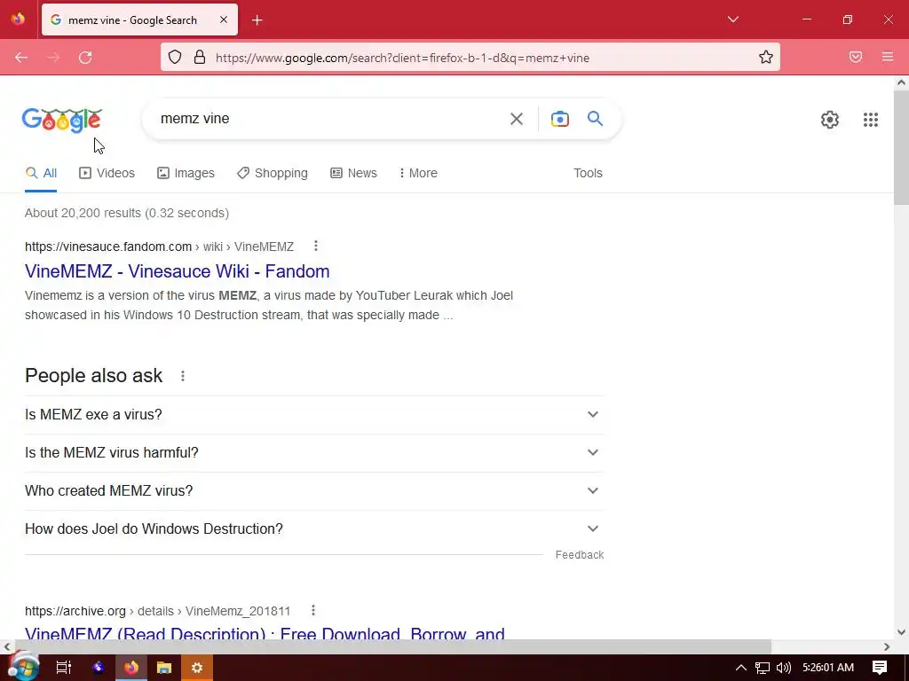Expand 'Is the MEMZ virus harmful?' question
The image size is (909, 681).
[x=314, y=453]
